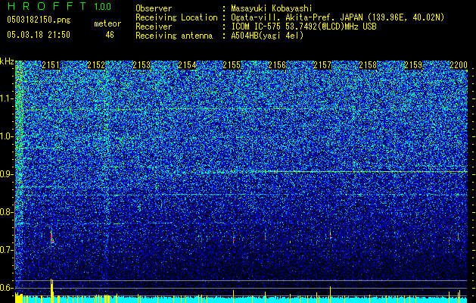Click time marker 2200
This screenshot has height=303, width=476.
point(459,65)
